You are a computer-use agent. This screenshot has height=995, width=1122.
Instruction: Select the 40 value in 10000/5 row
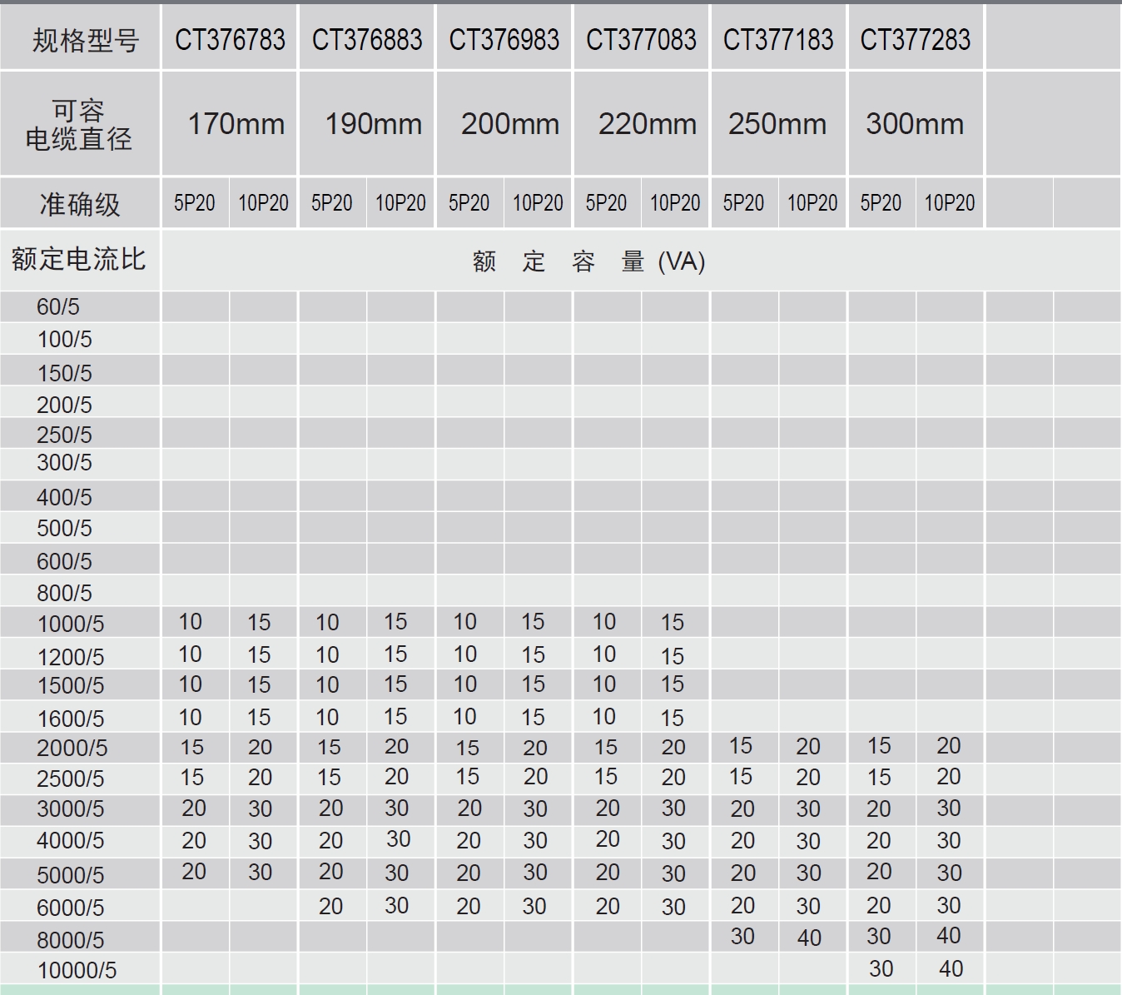pos(950,968)
